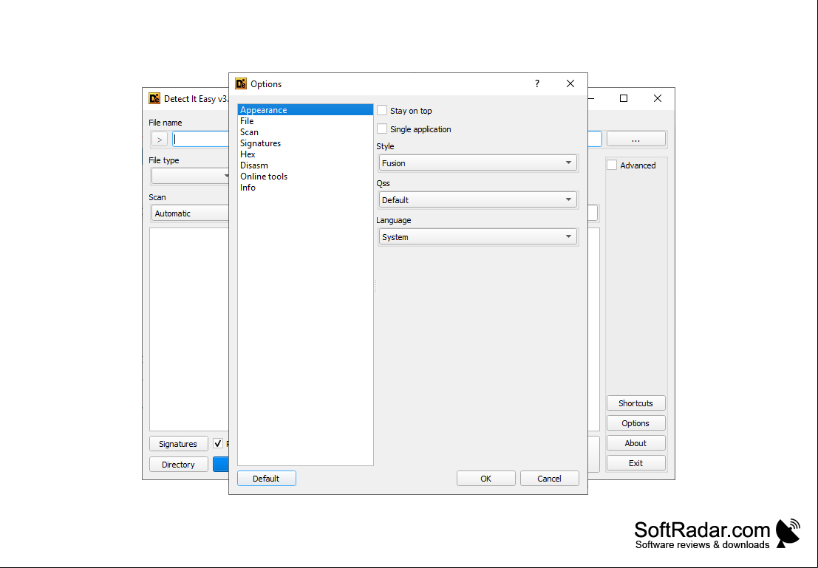Click the Signatures button in main window
The width and height of the screenshot is (818, 568).
coord(178,444)
